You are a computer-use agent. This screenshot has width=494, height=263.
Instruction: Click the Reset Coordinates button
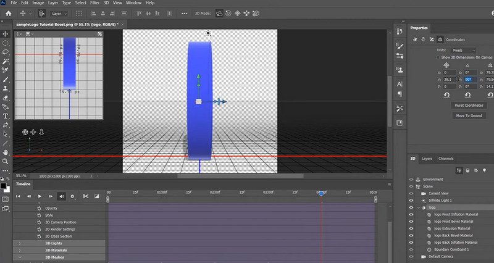tap(469, 106)
